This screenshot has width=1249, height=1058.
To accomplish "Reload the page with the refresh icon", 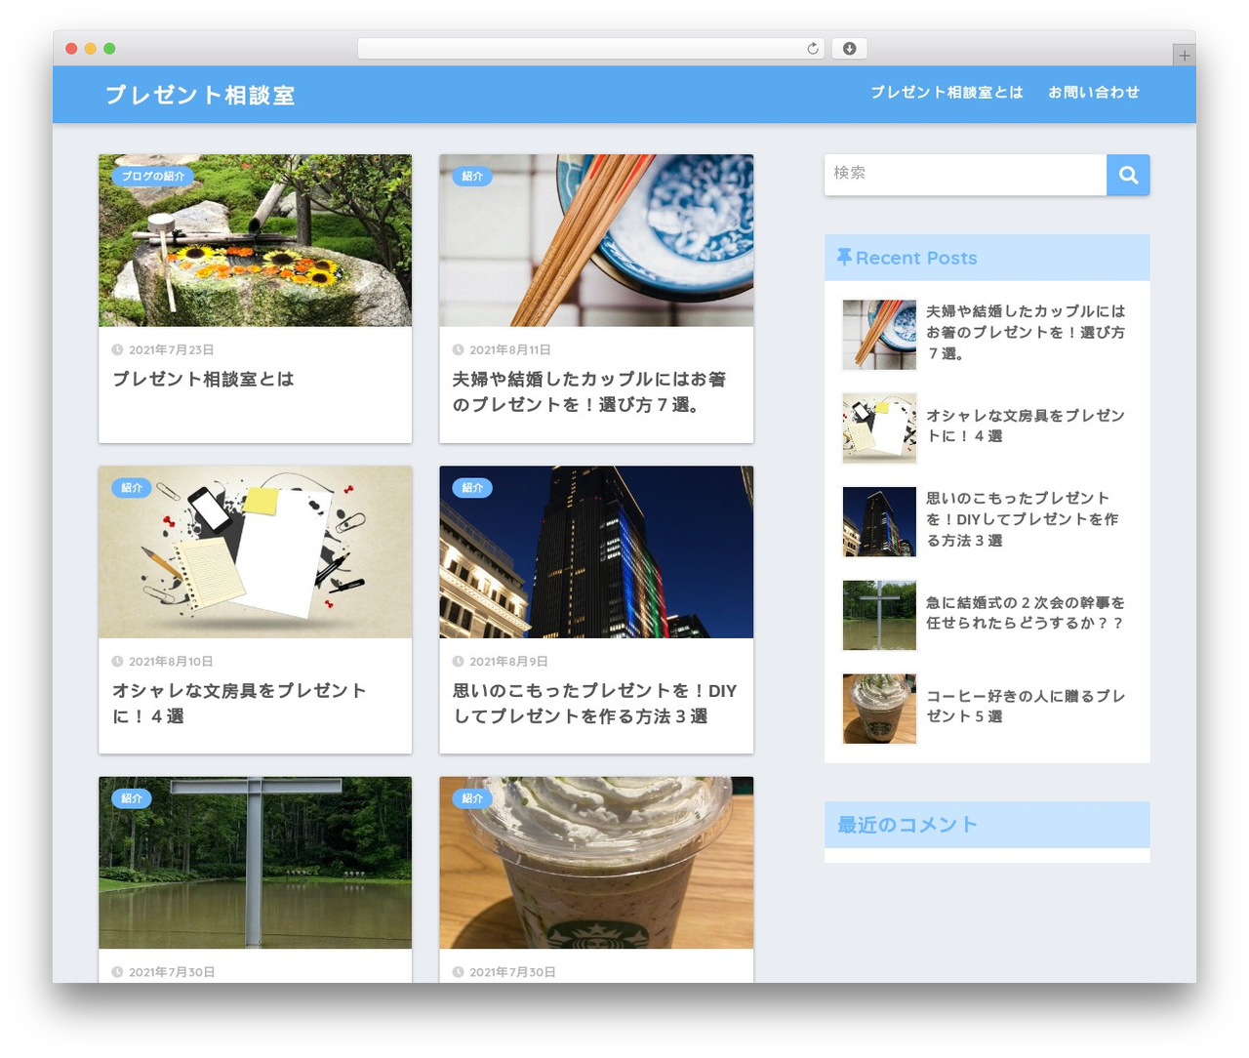I will pos(813,49).
